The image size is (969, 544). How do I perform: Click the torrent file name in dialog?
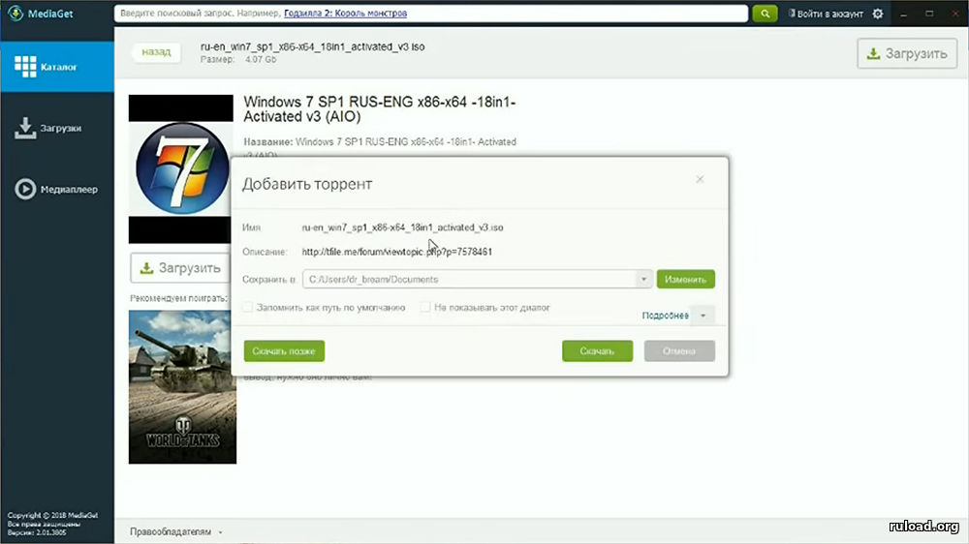402,227
